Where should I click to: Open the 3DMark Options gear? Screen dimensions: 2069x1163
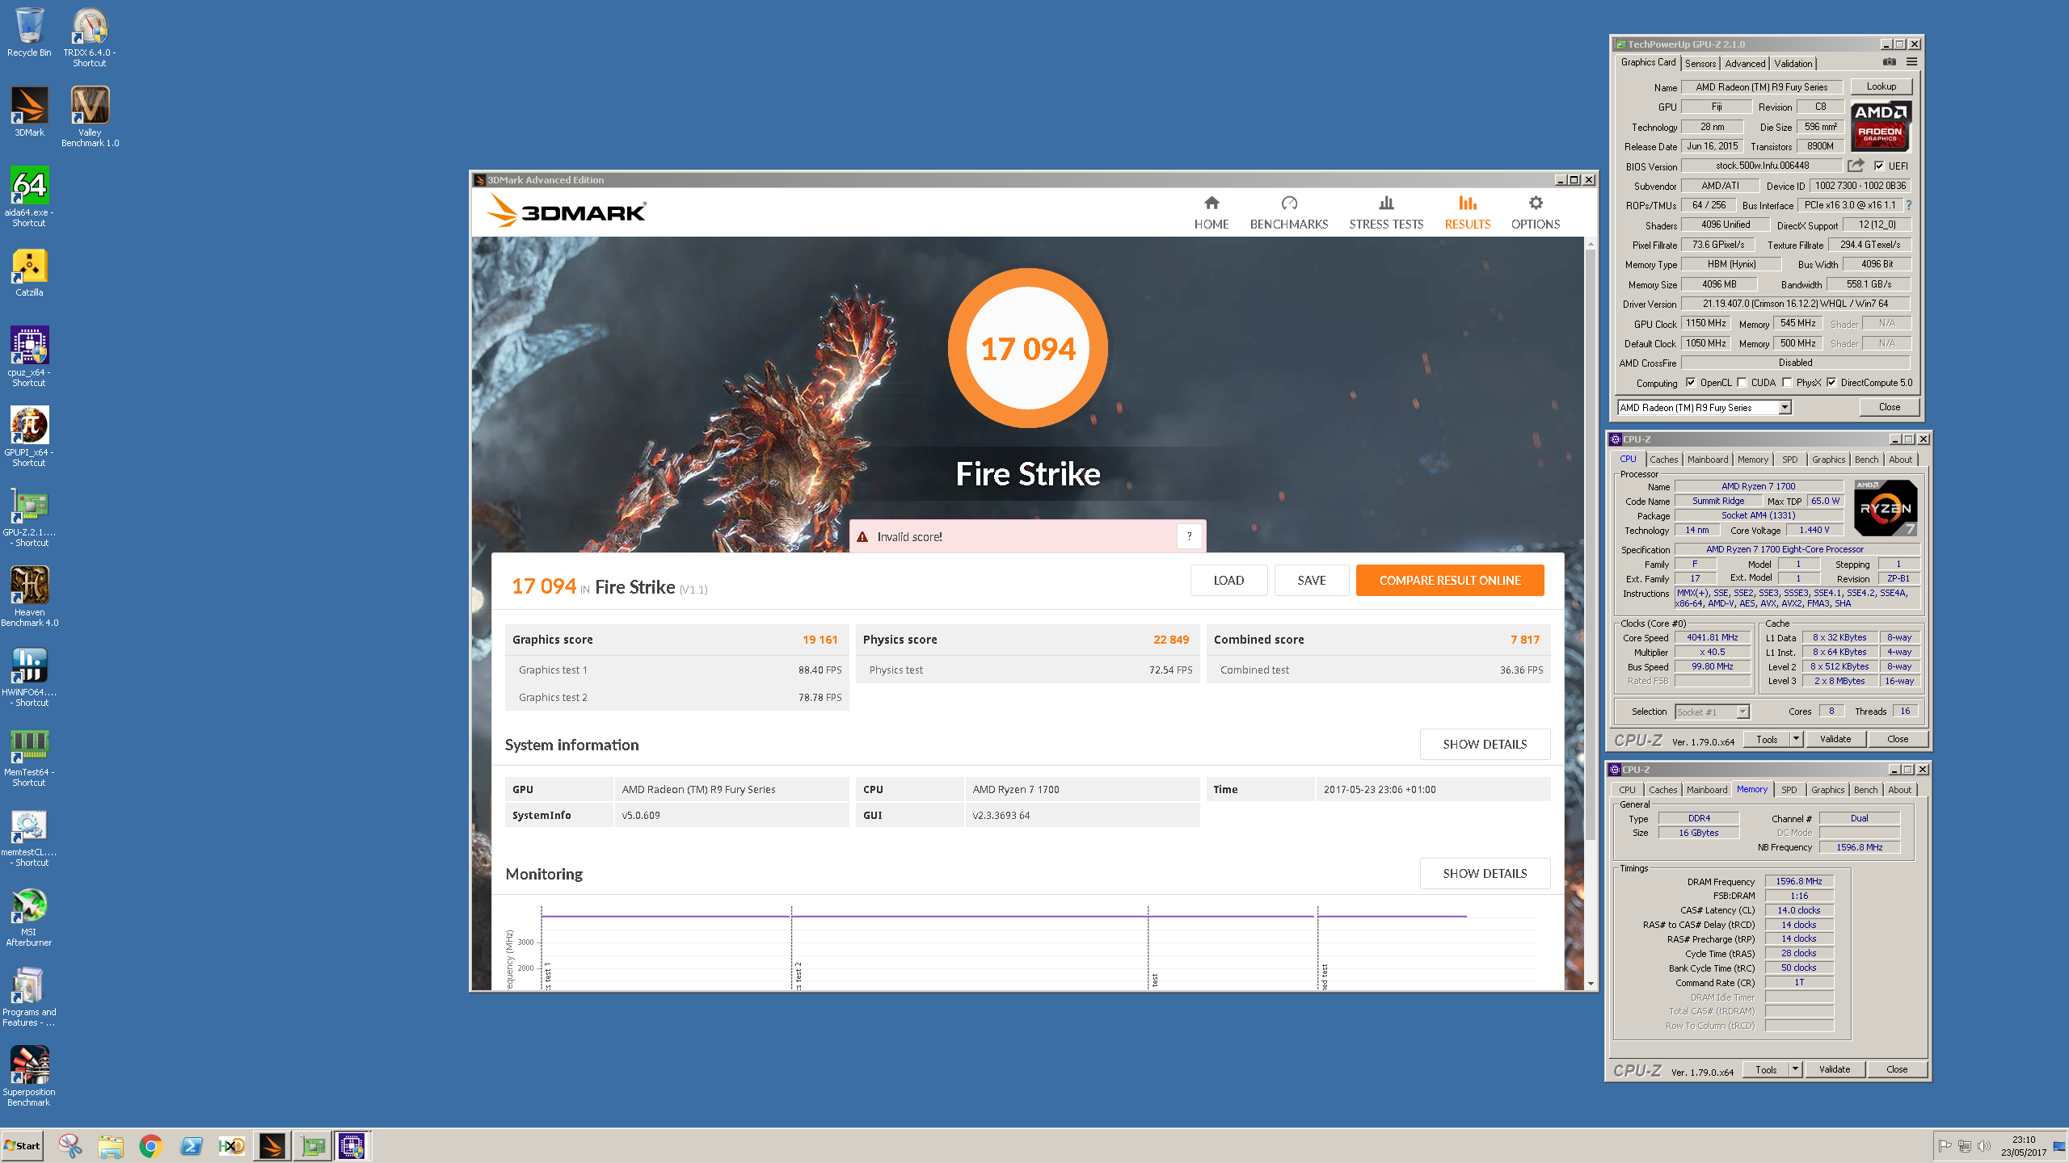[x=1534, y=212]
